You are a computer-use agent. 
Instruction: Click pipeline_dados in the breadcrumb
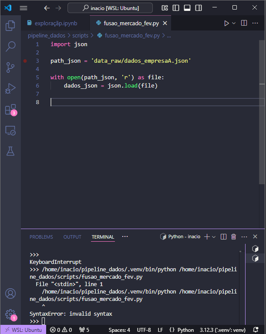tap(47, 35)
